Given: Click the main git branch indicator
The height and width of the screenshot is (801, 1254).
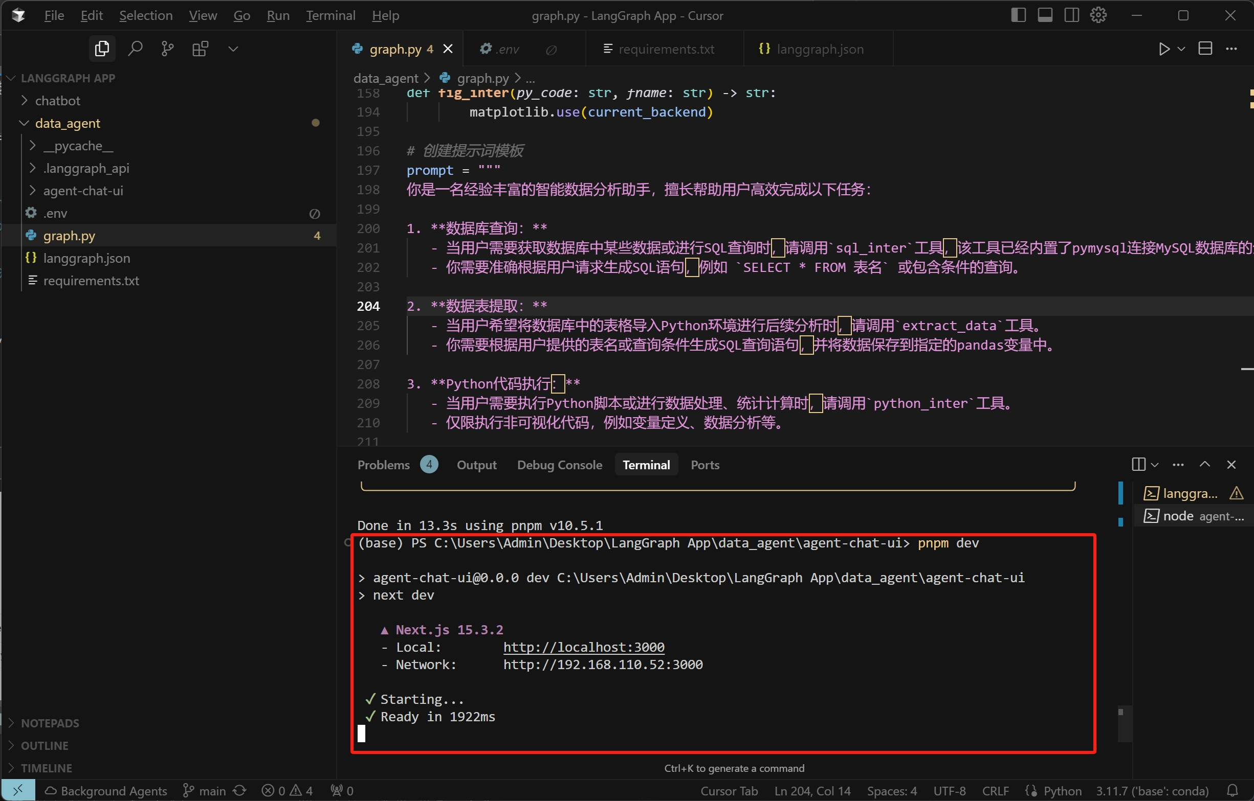Looking at the screenshot, I should (204, 791).
